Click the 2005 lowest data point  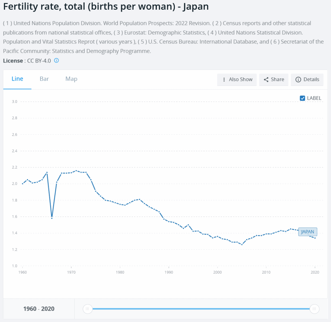(x=242, y=245)
